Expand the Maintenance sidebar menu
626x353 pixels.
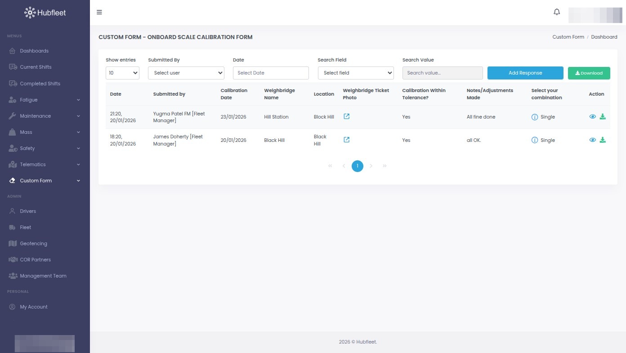45,116
